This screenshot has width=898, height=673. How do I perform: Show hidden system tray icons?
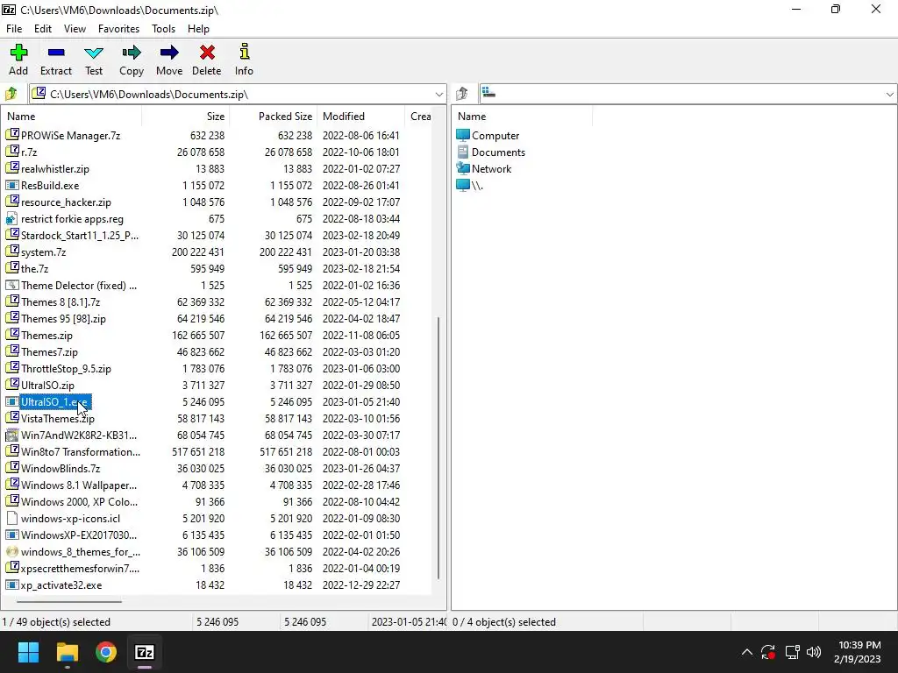(747, 652)
